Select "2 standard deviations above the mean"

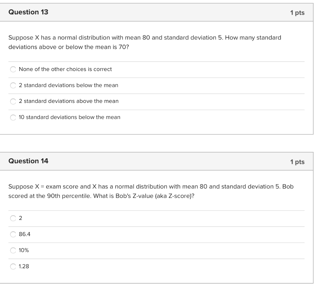13,101
